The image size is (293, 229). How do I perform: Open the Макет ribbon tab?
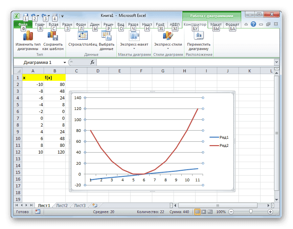click(216, 24)
